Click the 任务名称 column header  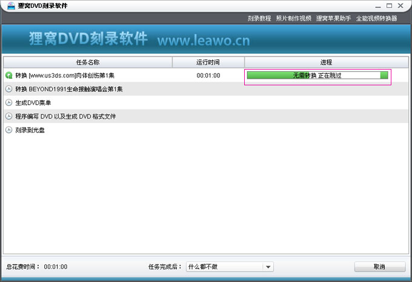click(x=88, y=62)
